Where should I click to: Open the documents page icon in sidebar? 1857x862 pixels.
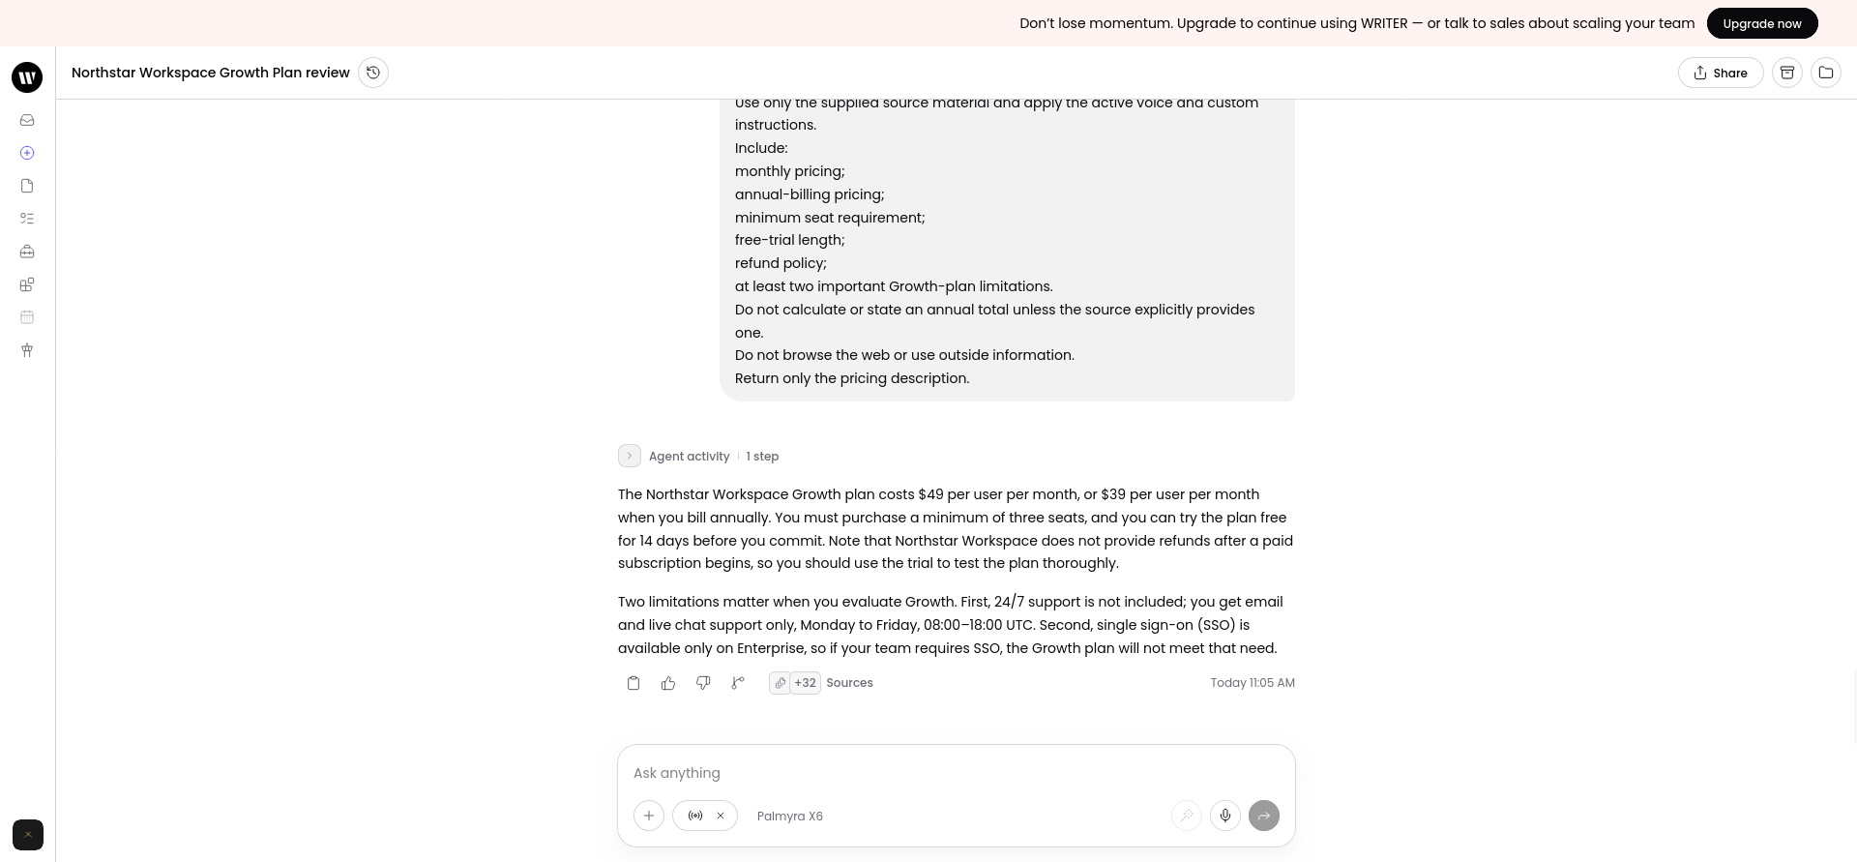coord(27,186)
